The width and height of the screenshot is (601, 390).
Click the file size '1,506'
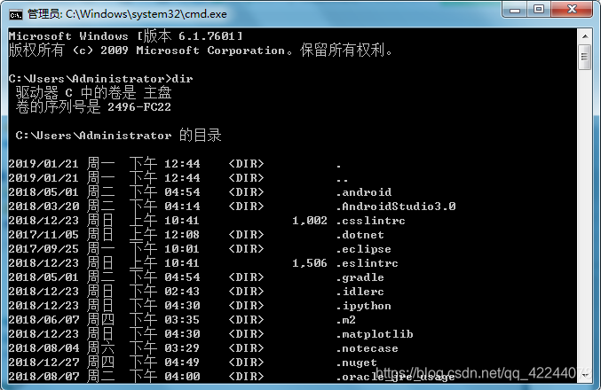pyautogui.click(x=310, y=263)
